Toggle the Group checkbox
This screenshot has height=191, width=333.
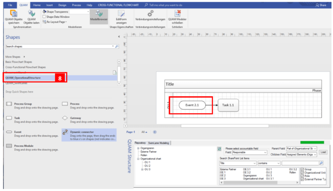[x=303, y=169]
